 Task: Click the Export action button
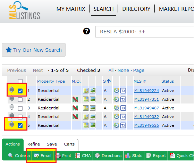pyautogui.click(x=156, y=156)
